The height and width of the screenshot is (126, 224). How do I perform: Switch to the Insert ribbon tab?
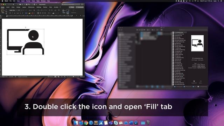(x=8, y=7)
